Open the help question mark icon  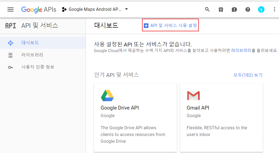pyautogui.click(x=248, y=9)
